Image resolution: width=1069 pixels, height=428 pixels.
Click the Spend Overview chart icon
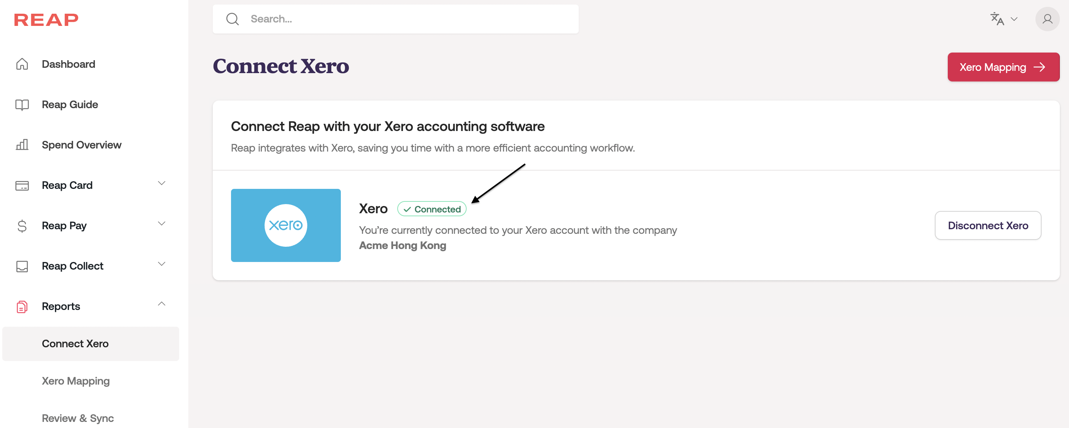[22, 145]
